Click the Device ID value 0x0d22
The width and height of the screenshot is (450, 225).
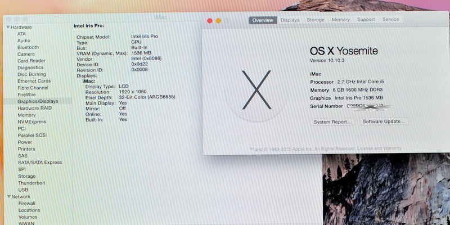pyautogui.click(x=139, y=64)
